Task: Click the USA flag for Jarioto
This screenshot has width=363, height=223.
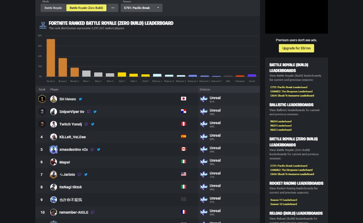Action: click(x=184, y=174)
